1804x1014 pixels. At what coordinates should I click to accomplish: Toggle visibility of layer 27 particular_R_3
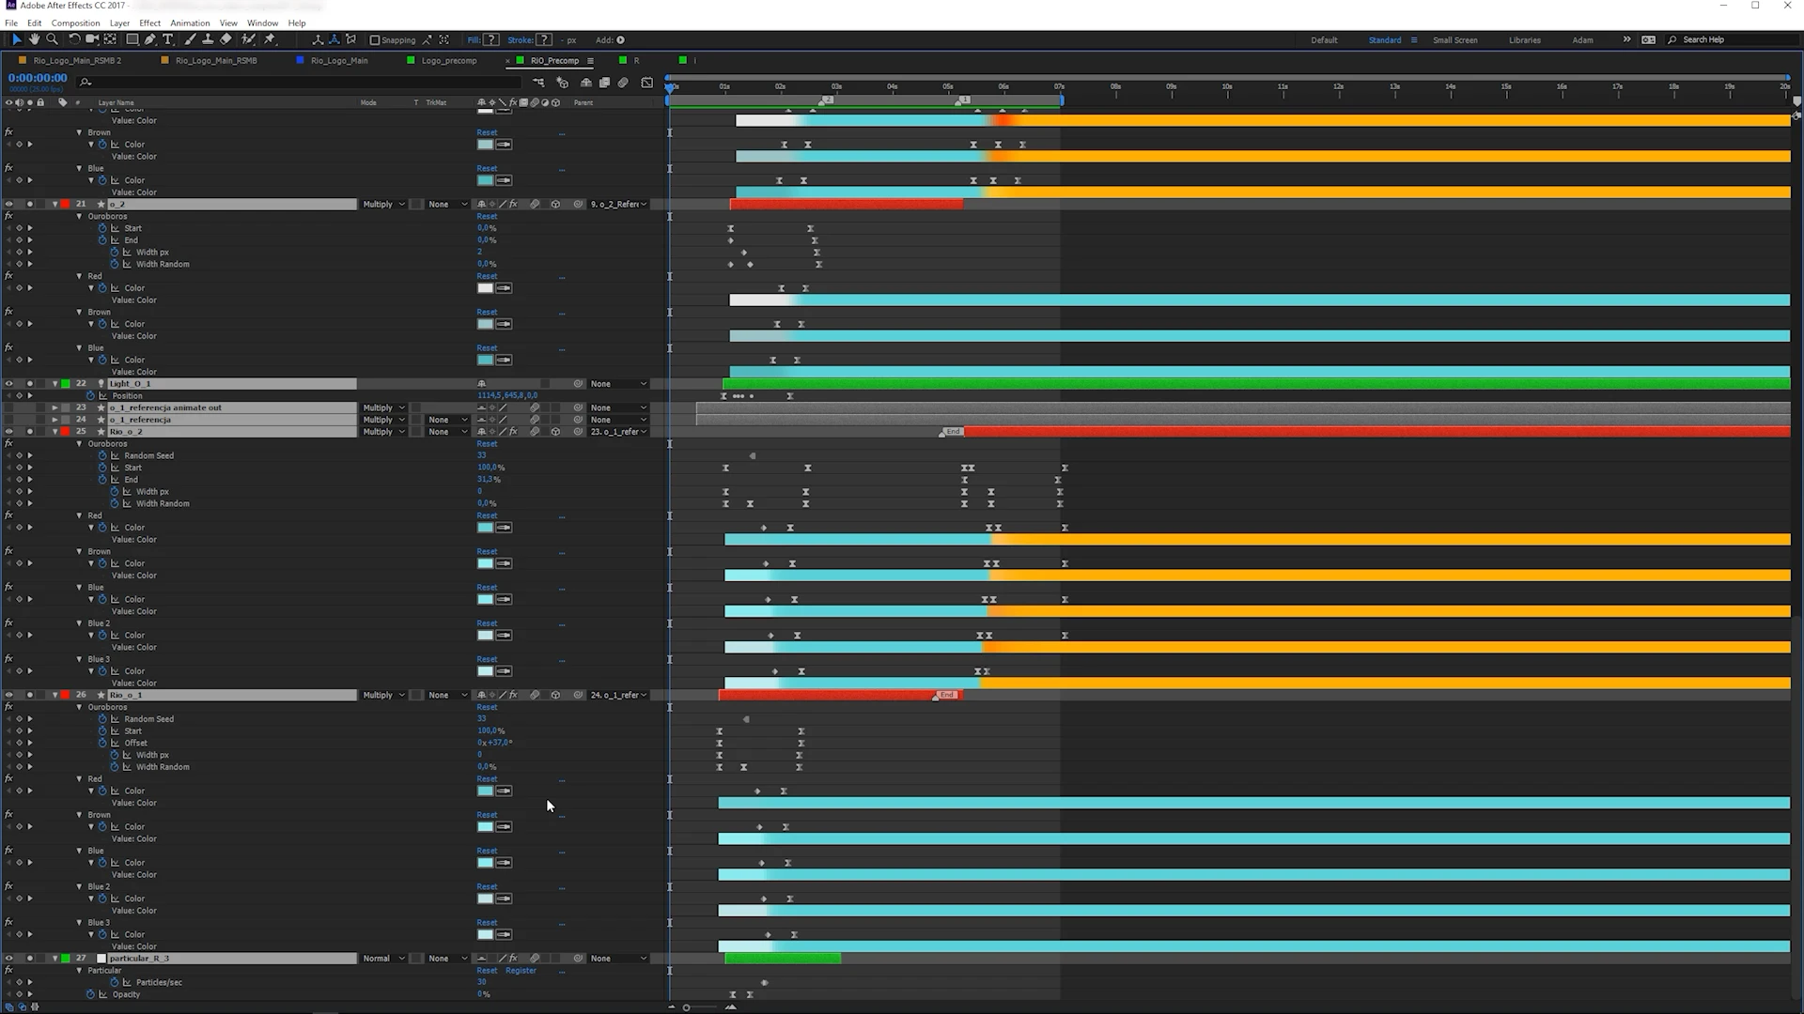8,959
